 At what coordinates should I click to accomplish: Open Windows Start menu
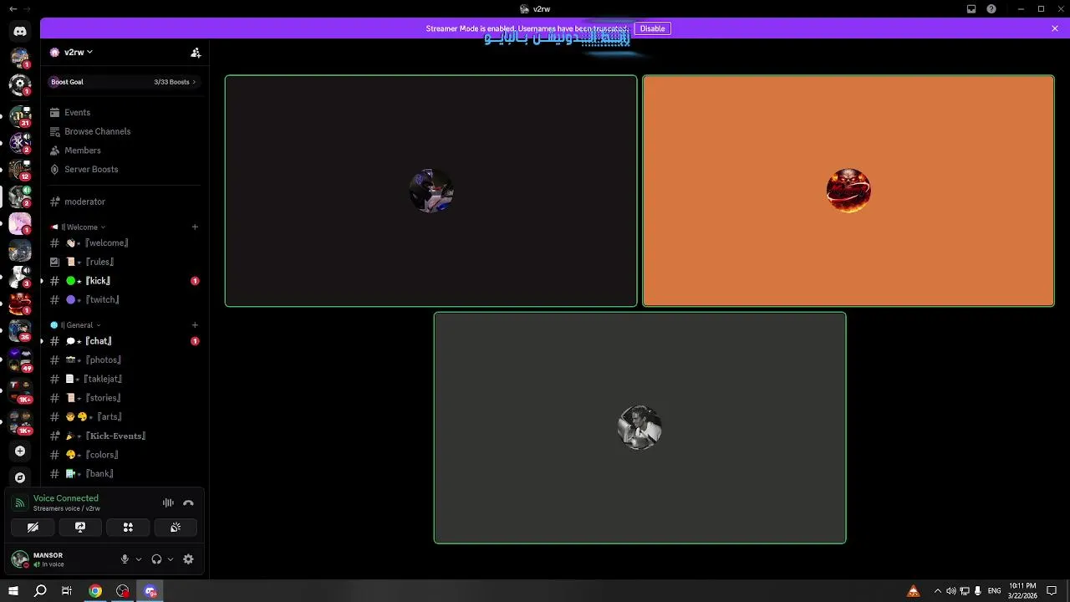point(13,591)
